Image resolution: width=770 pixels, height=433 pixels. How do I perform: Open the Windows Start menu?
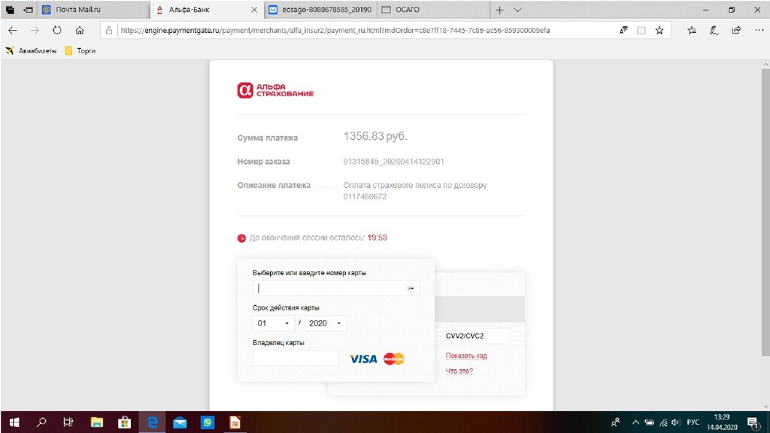point(14,422)
